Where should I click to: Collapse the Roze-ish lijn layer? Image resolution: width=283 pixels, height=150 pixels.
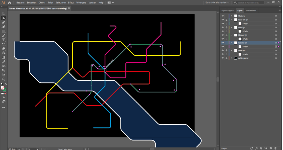[232, 20]
